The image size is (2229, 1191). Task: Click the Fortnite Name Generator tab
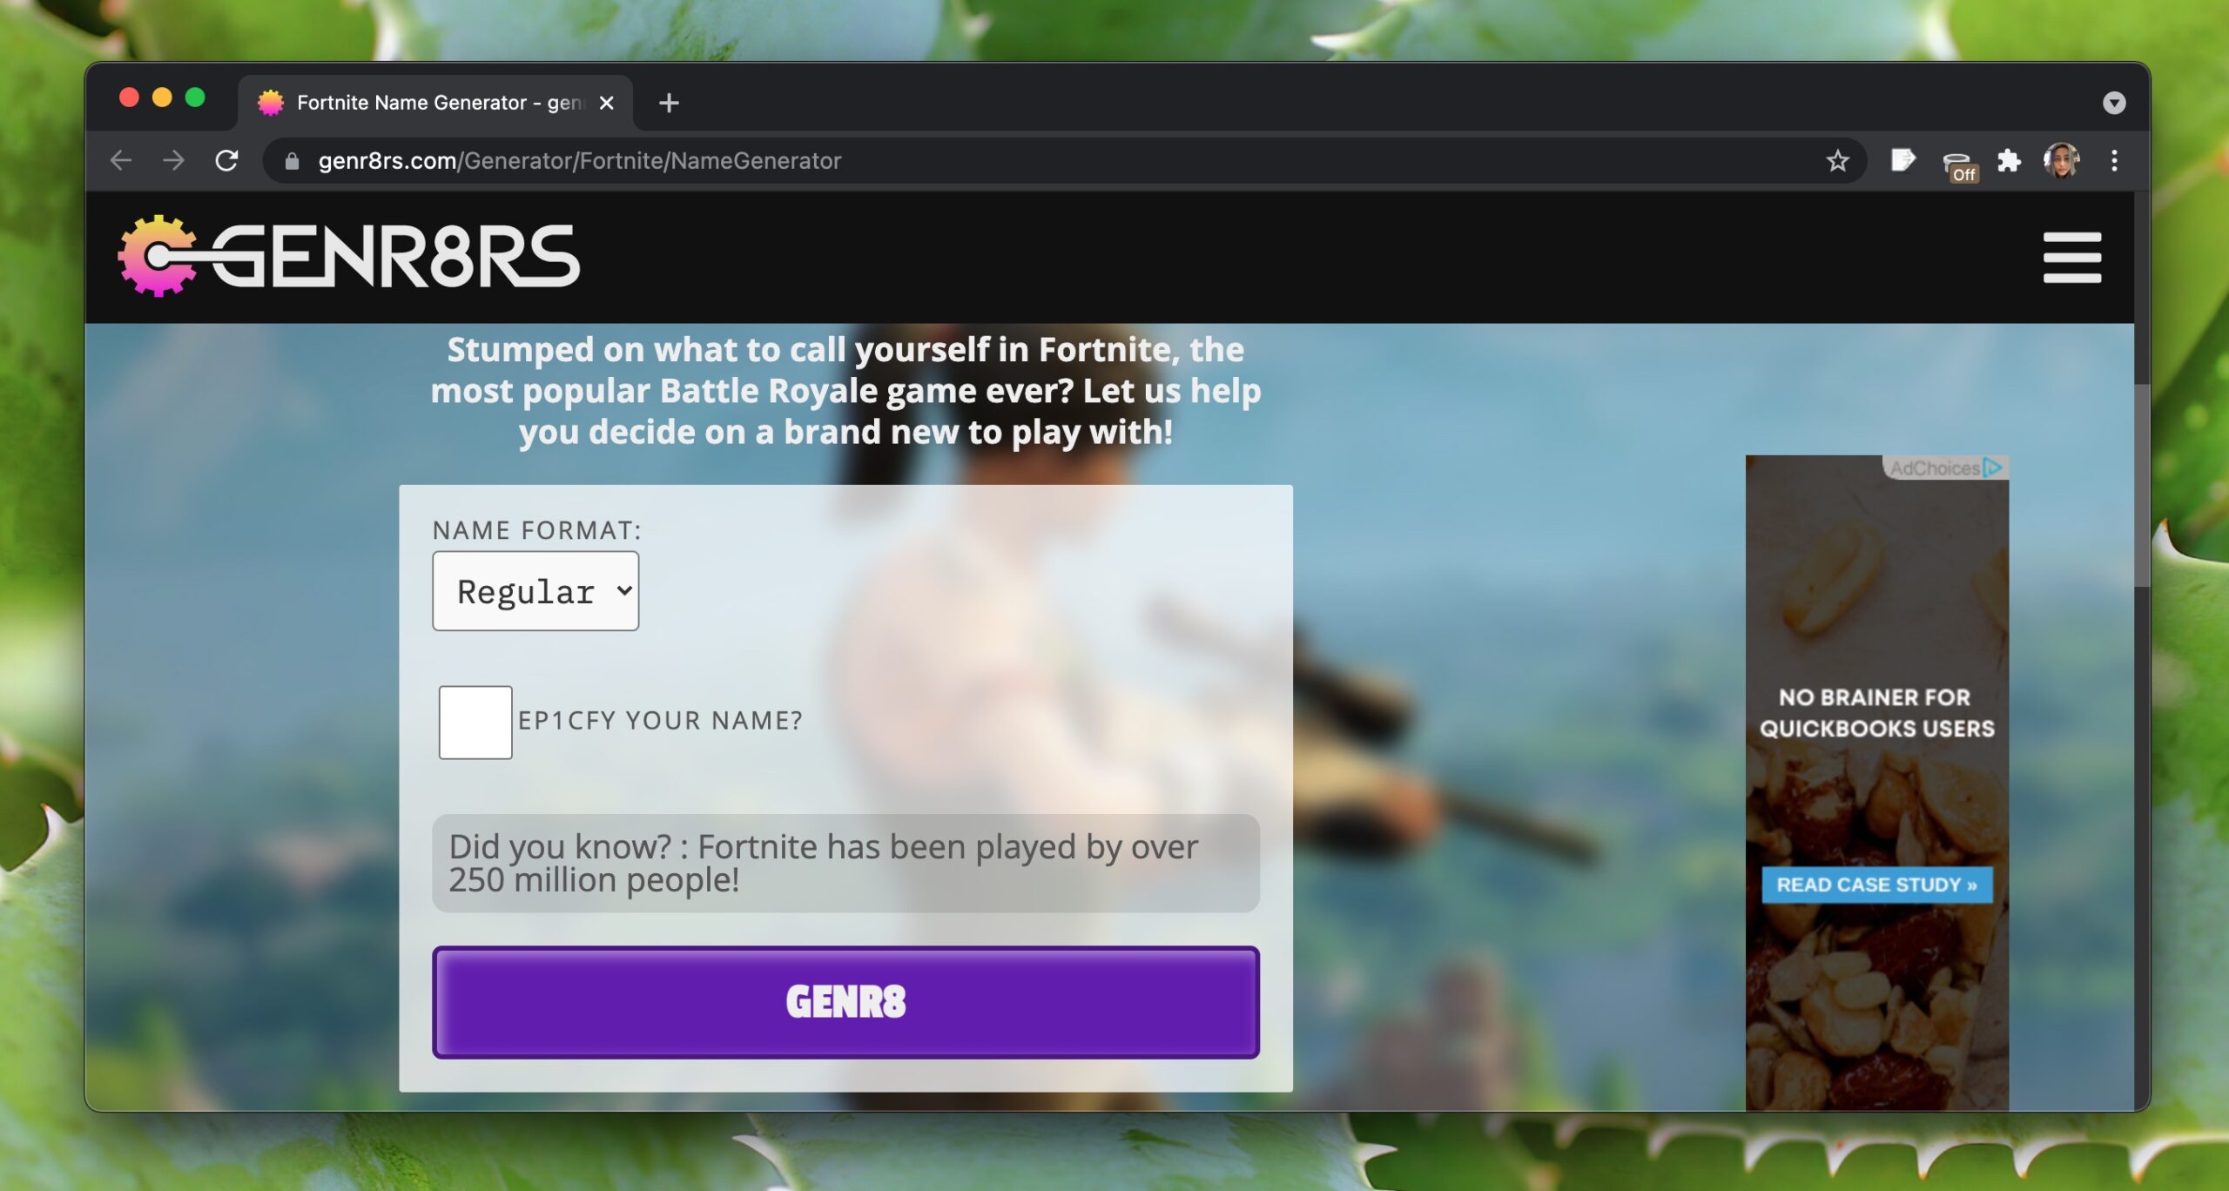428,104
